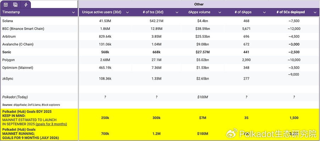This screenshot has width=320, height=141.
Task: Open the calculator view icon
Action: pos(15,5)
